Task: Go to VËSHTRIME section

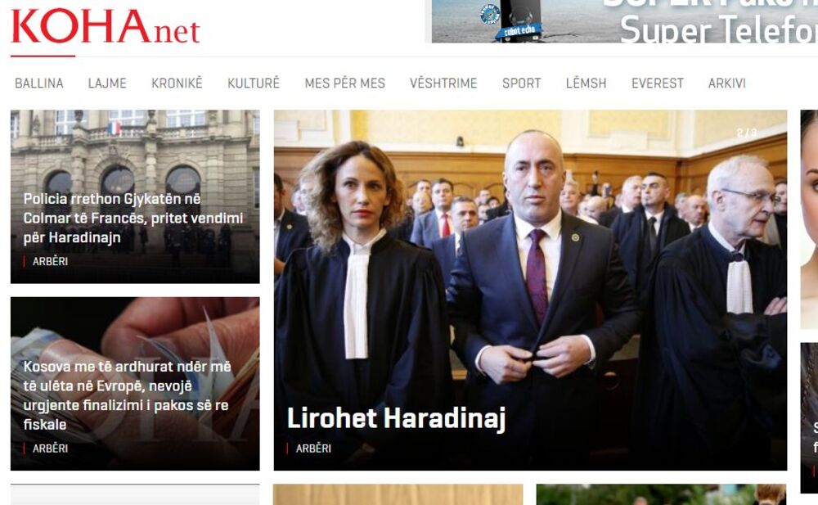Action: click(x=443, y=83)
